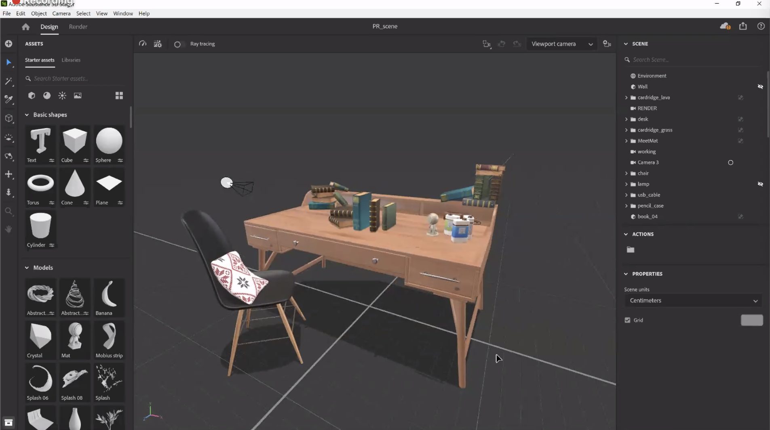770x430 pixels.
Task: Open the Camera menu
Action: [61, 13]
